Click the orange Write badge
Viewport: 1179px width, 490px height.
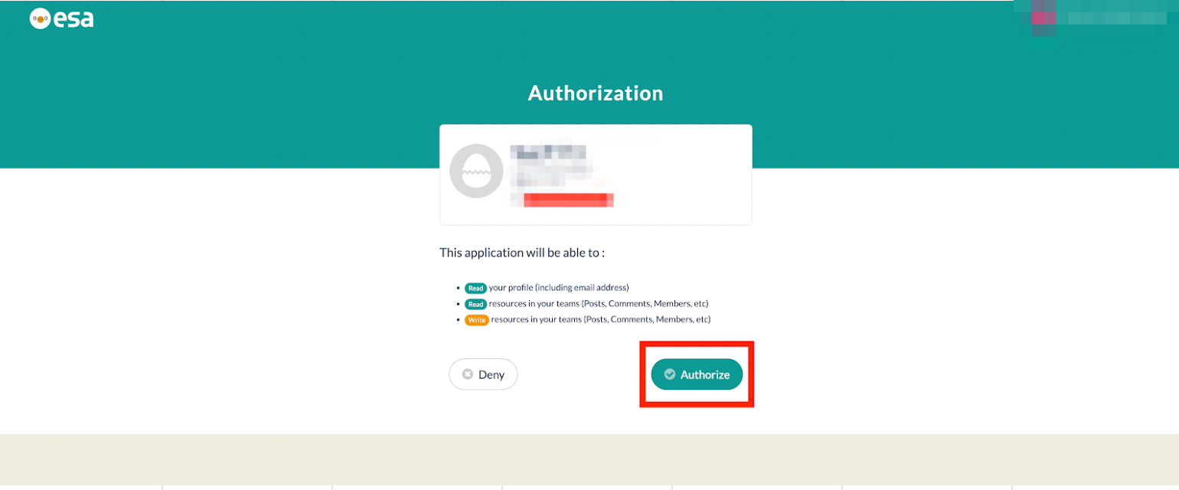[476, 319]
